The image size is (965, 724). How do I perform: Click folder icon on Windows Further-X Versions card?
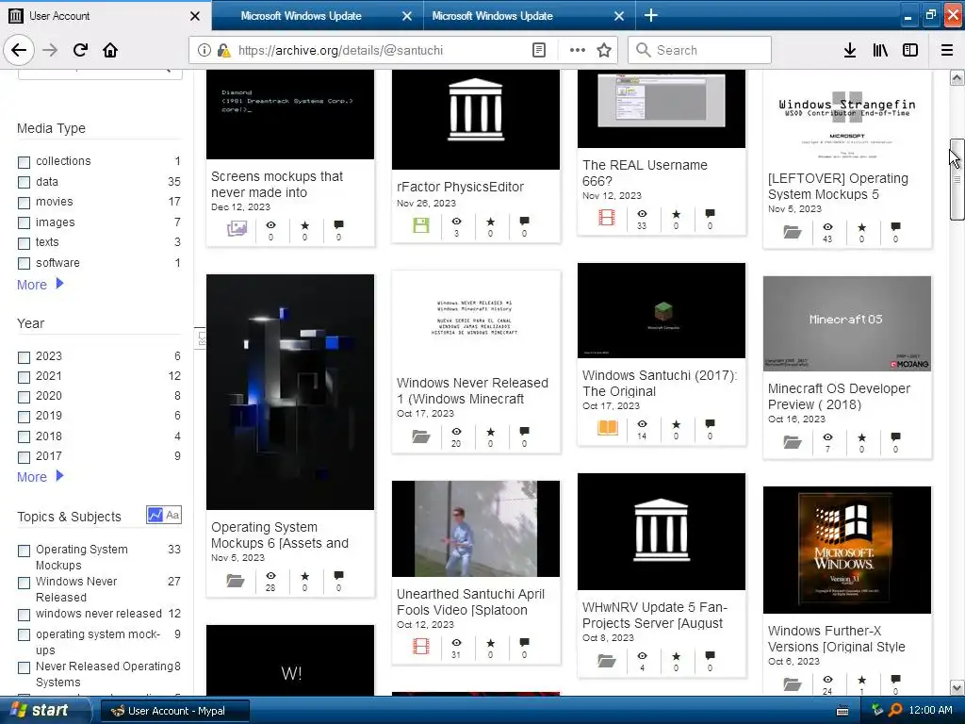pyautogui.click(x=792, y=684)
